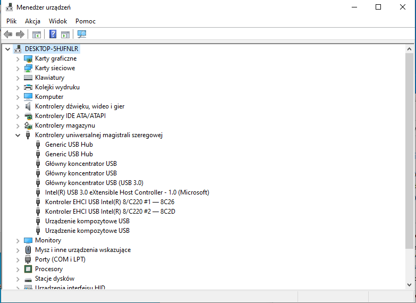416x303 pixels.
Task: Select Porty (COM i LPT) label
Action: 60,259
